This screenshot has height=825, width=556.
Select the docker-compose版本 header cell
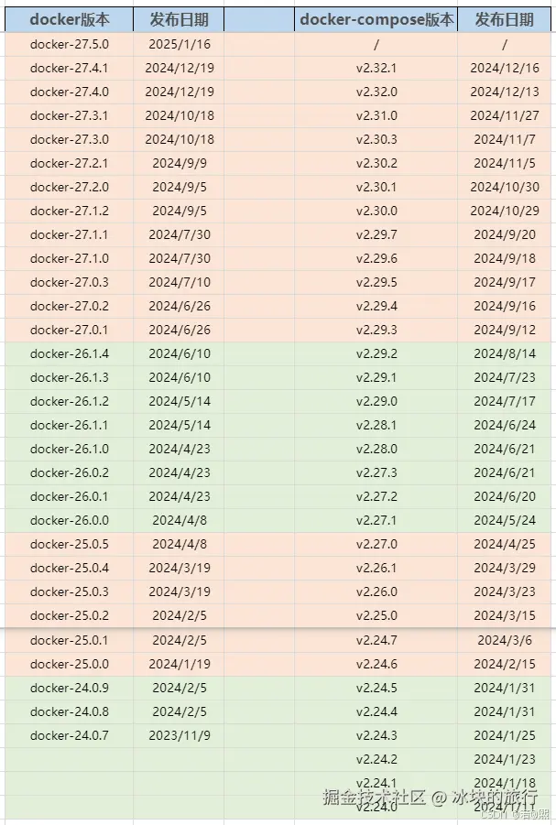pyautogui.click(x=376, y=20)
